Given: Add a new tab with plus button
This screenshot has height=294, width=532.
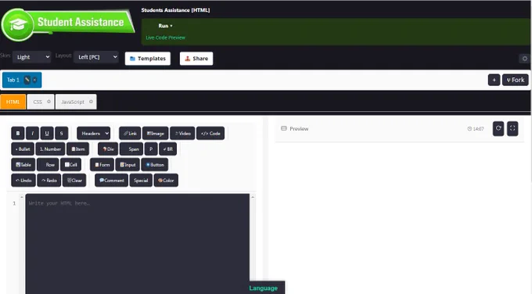Looking at the screenshot, I should coord(494,80).
